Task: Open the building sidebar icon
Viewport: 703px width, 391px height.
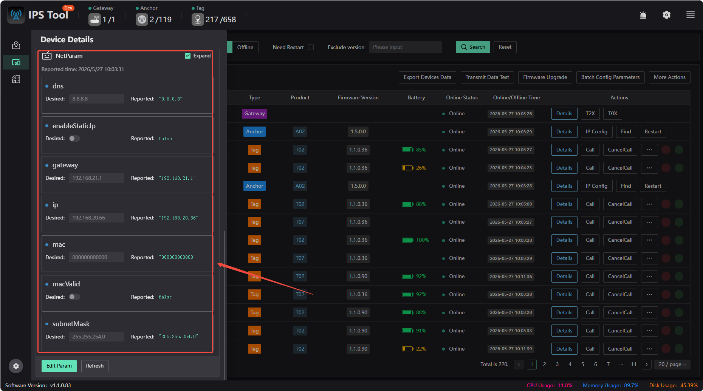Action: coord(16,79)
